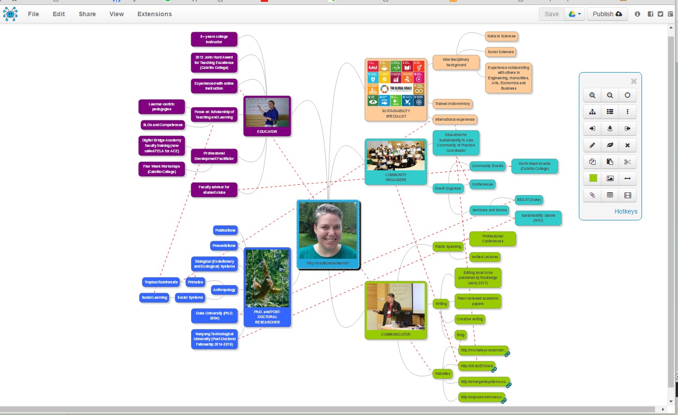Click the Save button
678x415 pixels.
click(551, 14)
